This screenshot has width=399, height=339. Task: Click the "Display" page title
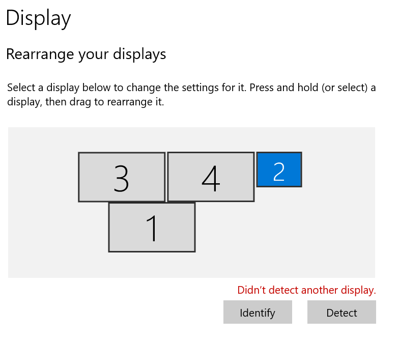(x=38, y=18)
